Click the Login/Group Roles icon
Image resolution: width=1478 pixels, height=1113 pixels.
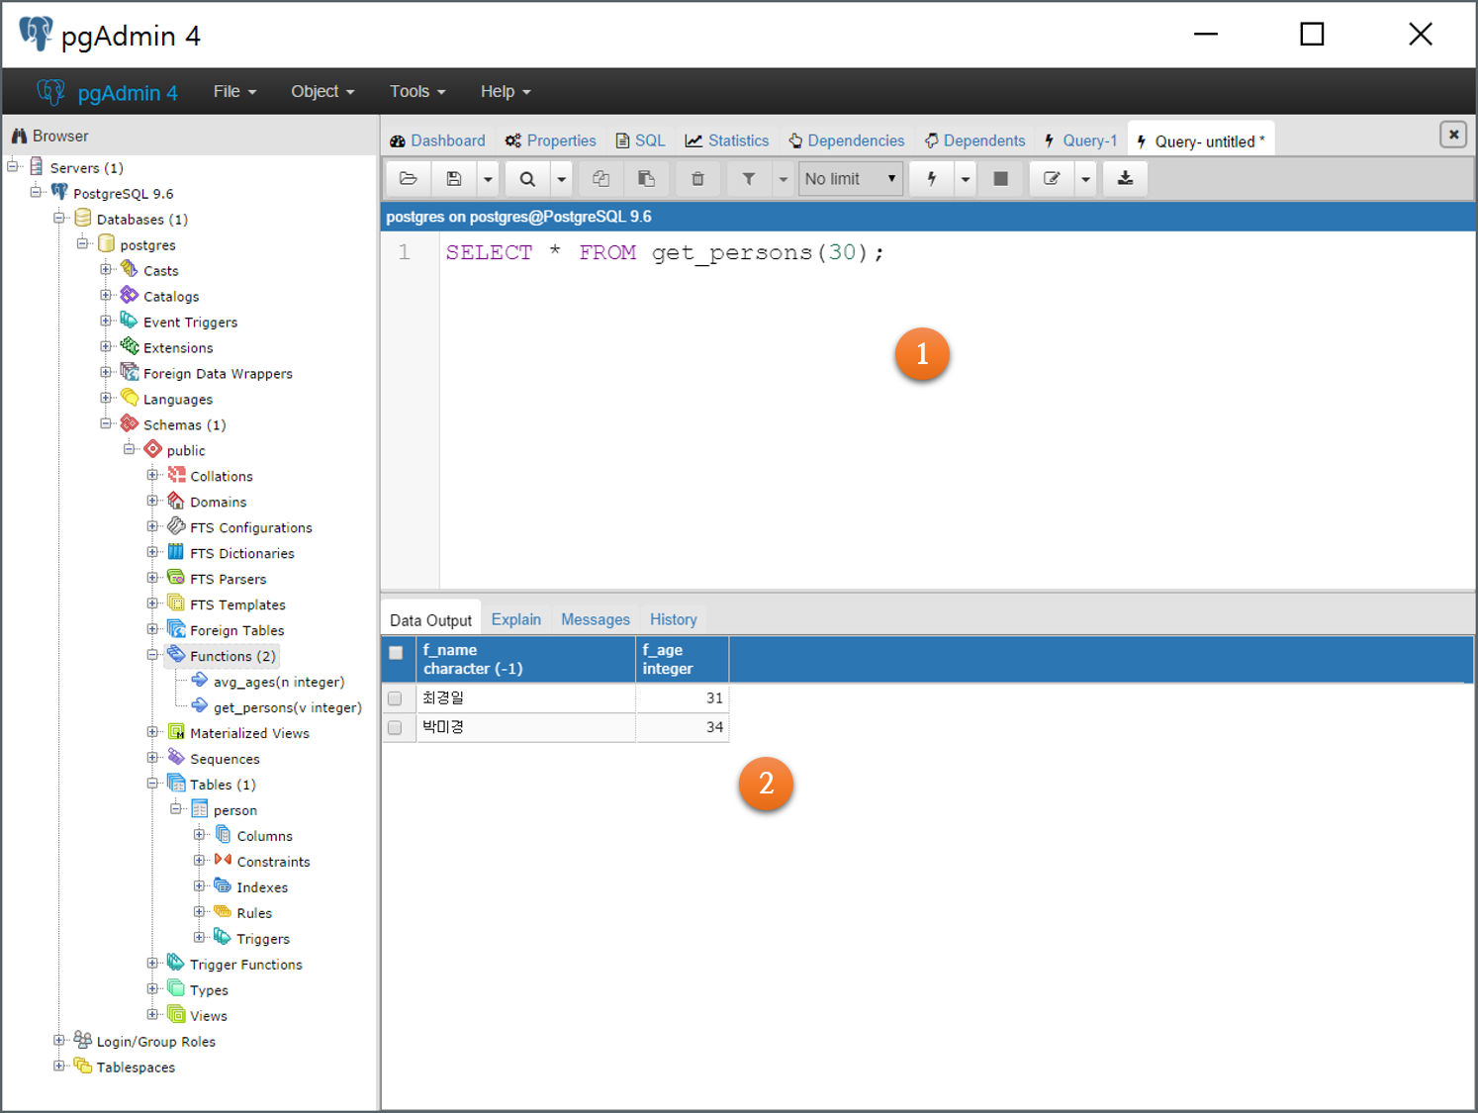tap(83, 1040)
